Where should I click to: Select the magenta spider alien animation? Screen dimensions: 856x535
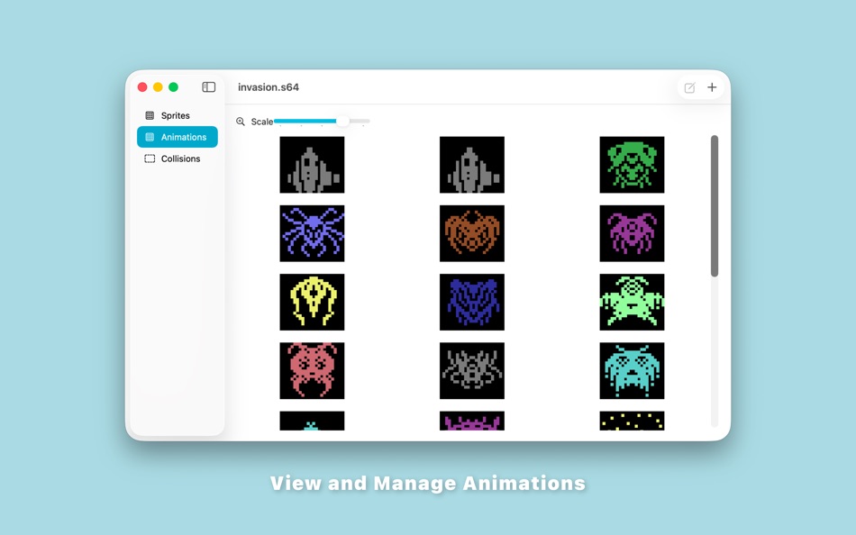(633, 233)
